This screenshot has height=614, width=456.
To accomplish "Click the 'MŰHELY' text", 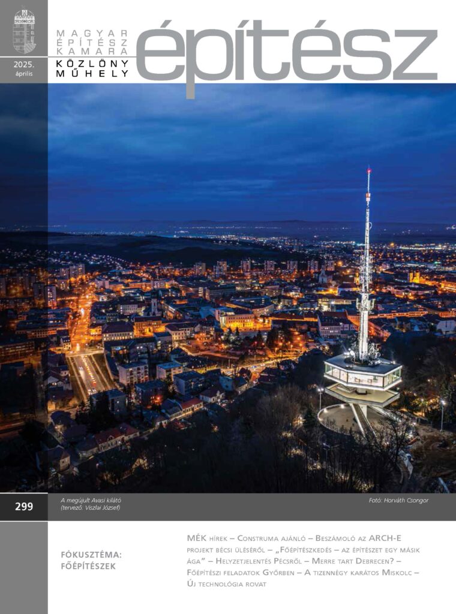I will tap(92, 73).
